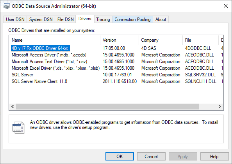Image resolution: width=232 pixels, height=164 pixels.
Task: Click the ODBC driver info icon
Action: coord(18,127)
